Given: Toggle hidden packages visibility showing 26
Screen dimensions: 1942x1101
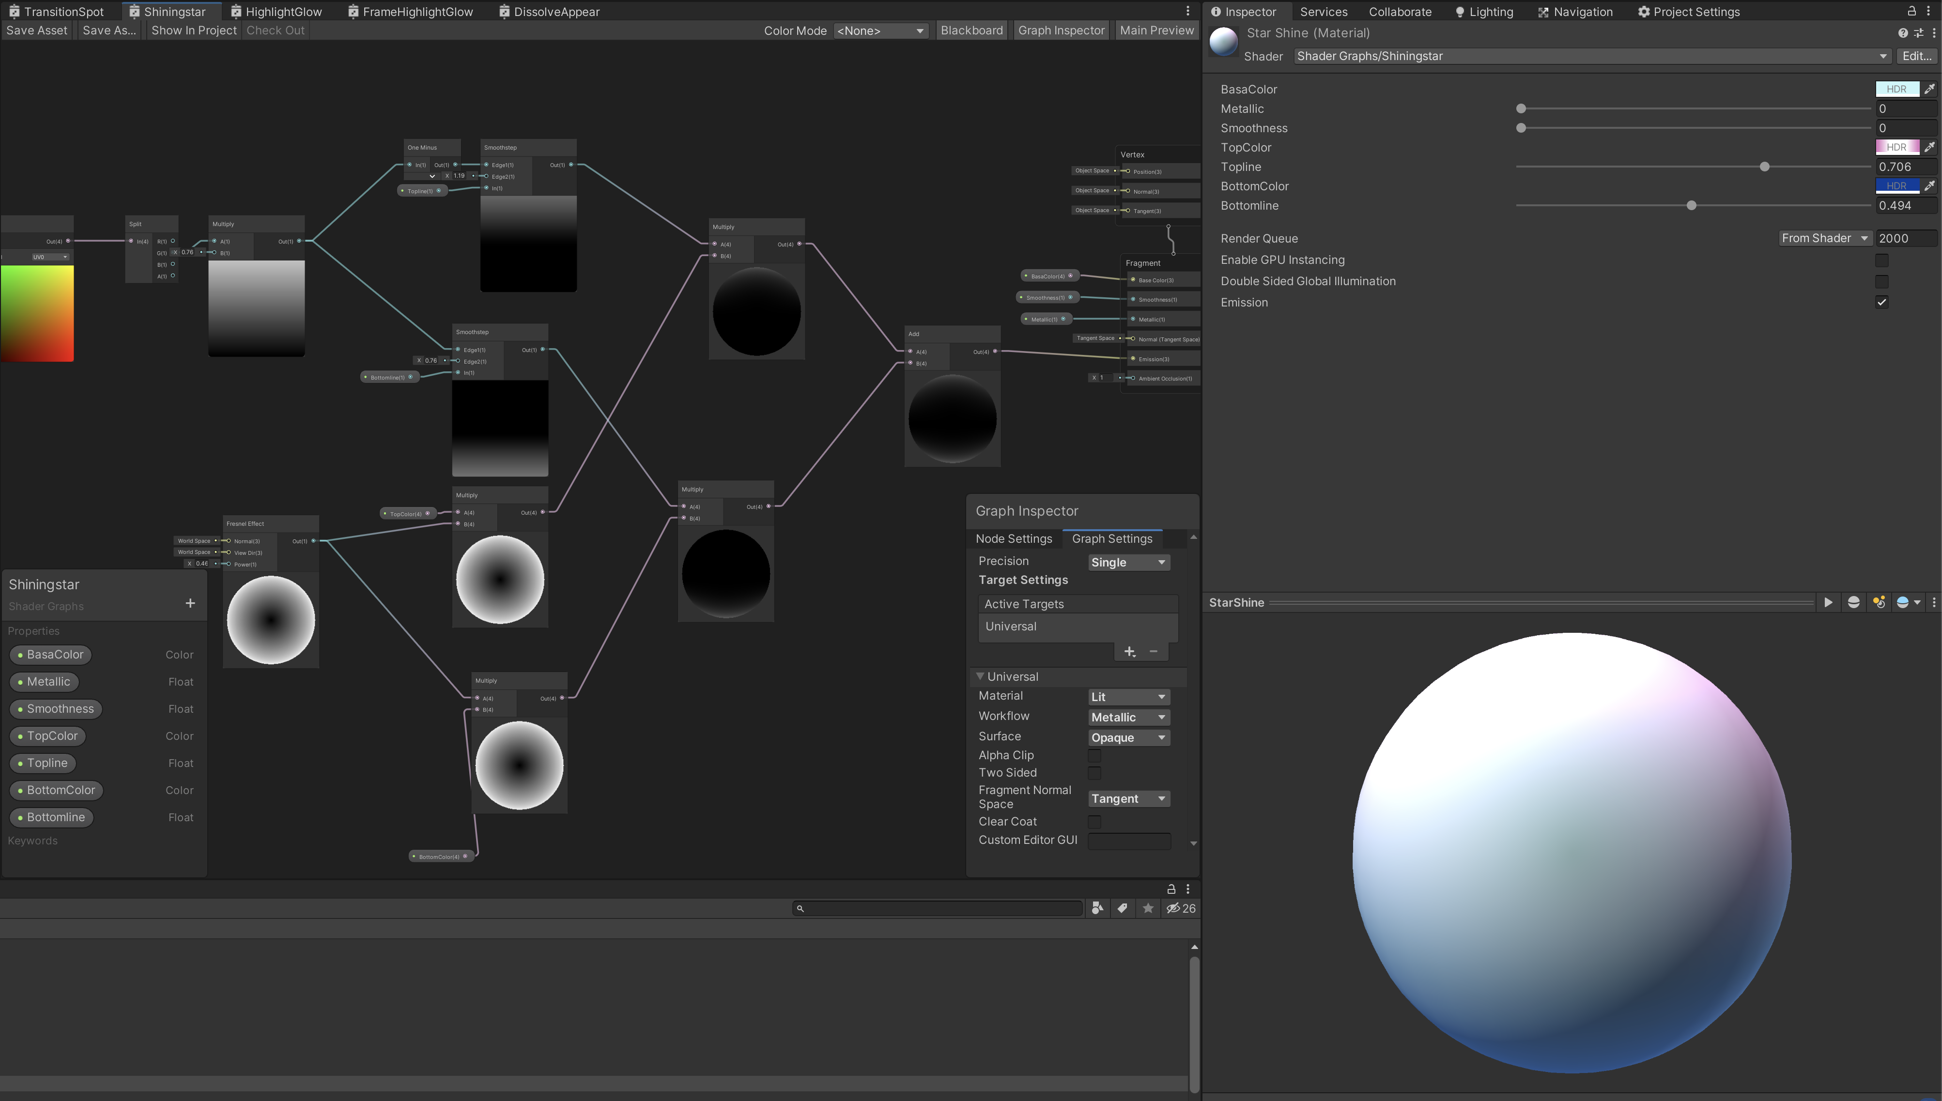Looking at the screenshot, I should pos(1181,908).
